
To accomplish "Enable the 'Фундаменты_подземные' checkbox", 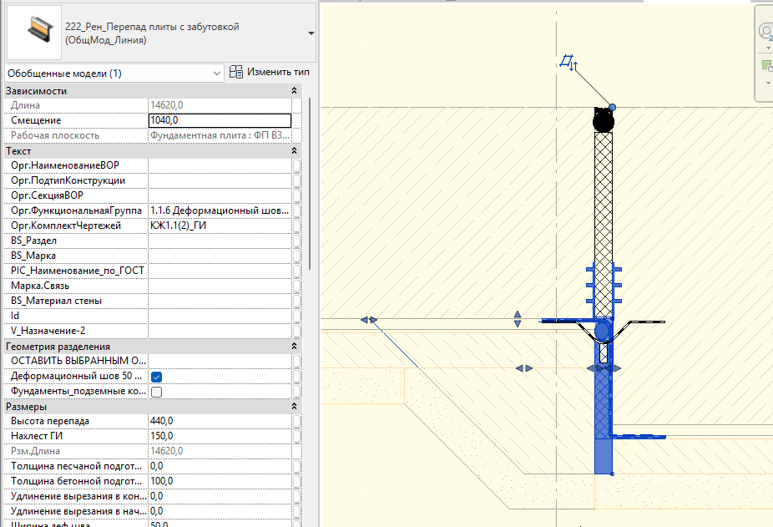I will click(x=156, y=392).
